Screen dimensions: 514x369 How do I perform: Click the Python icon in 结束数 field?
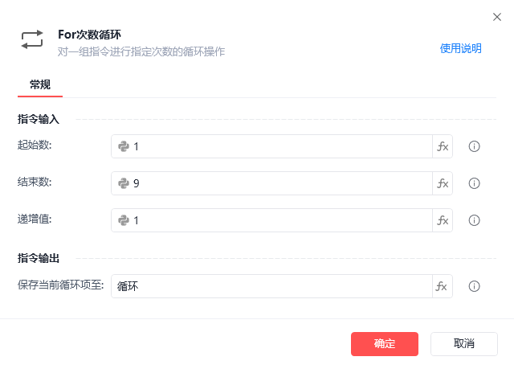tap(124, 183)
